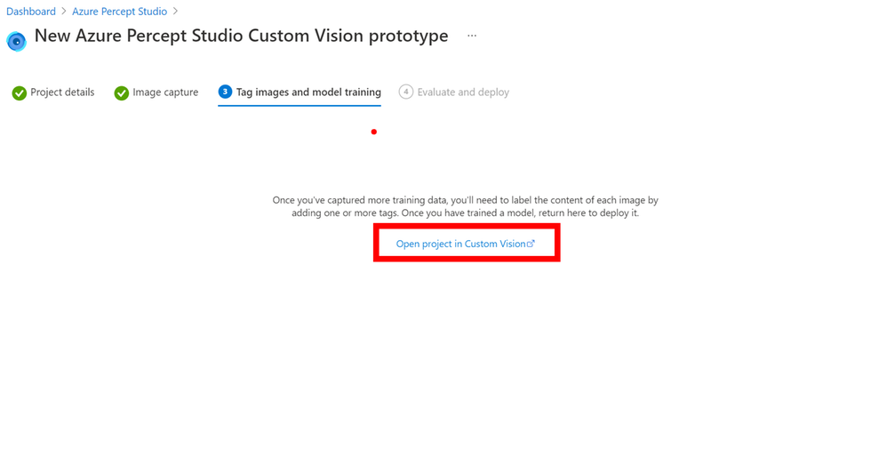Open project in Custom Vision link
This screenshot has height=449, width=887.
coord(461,244)
